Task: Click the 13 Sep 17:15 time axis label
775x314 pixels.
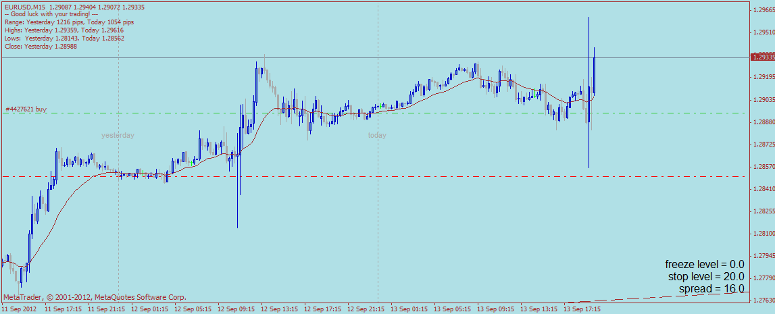Action: (582, 309)
